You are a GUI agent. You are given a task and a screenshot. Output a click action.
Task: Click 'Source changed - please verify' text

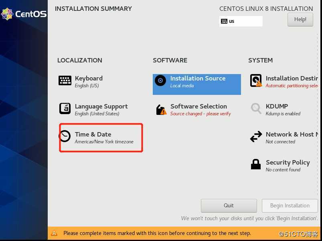pos(200,114)
